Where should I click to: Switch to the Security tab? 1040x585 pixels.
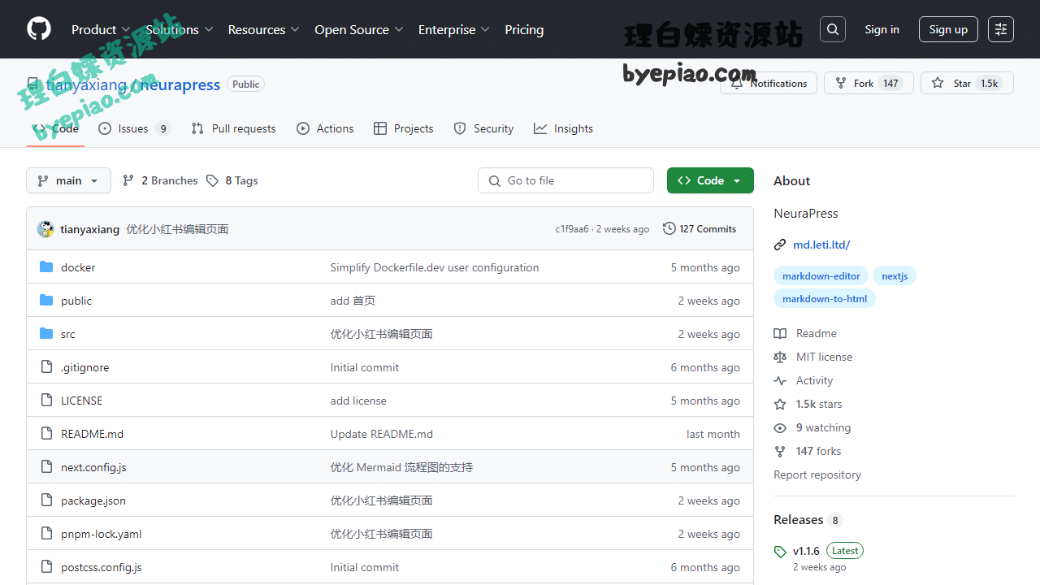click(x=483, y=128)
